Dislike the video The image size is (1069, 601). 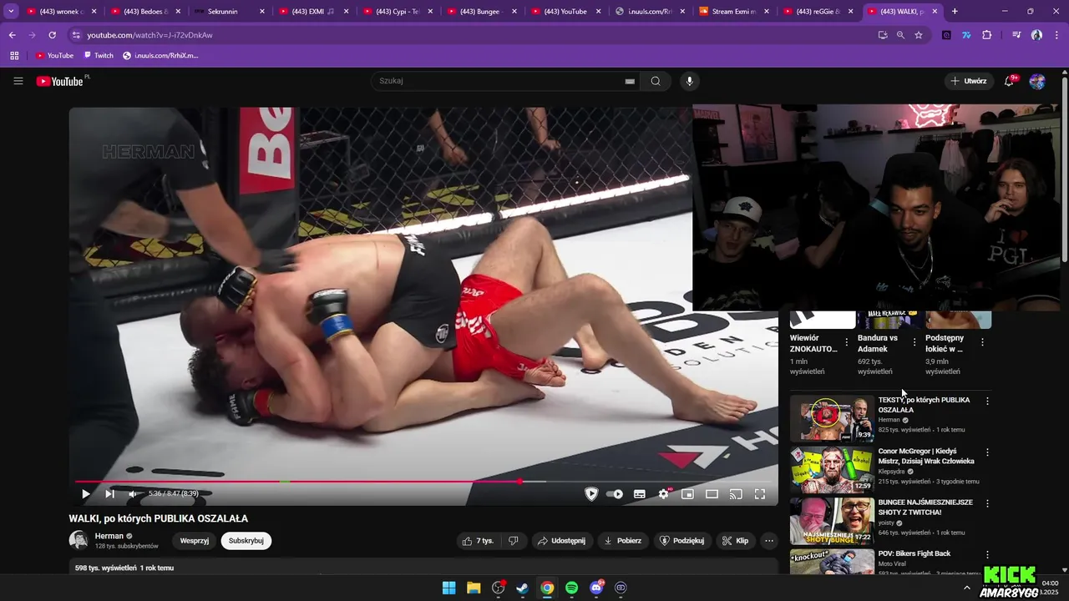coord(514,541)
